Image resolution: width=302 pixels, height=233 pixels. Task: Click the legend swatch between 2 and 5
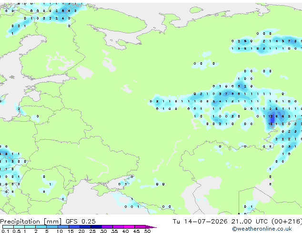pos(41,227)
